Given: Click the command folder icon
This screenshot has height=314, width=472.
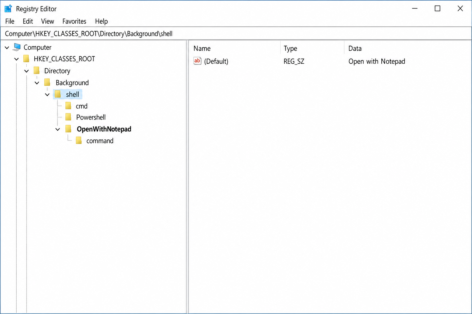Looking at the screenshot, I should pyautogui.click(x=79, y=140).
